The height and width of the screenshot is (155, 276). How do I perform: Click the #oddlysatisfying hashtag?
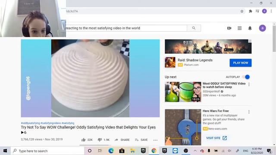[x=31, y=123]
